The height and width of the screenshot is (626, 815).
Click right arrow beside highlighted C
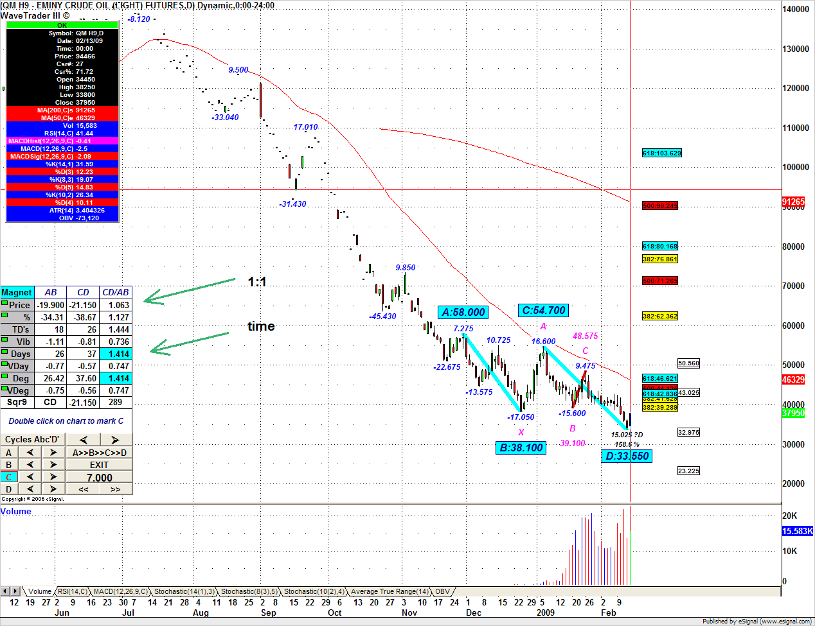[53, 477]
